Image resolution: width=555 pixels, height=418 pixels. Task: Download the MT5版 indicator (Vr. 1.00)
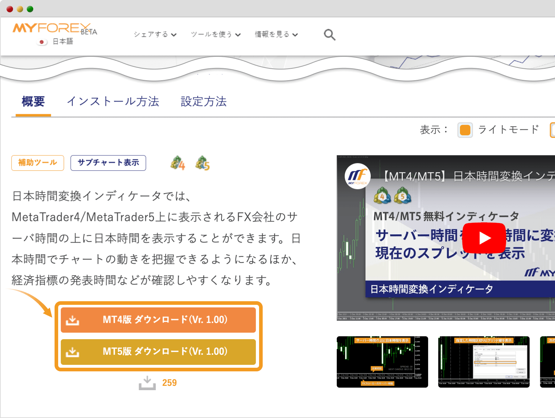click(158, 352)
